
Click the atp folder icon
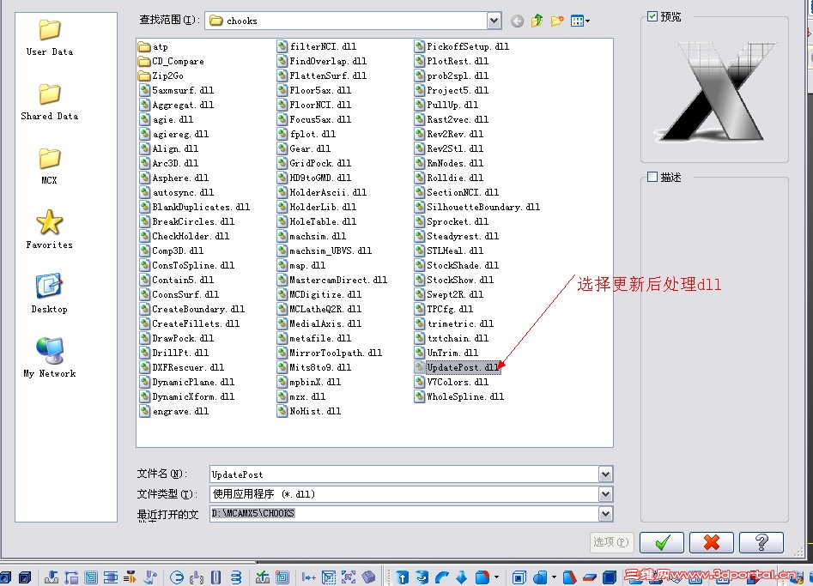click(x=144, y=46)
